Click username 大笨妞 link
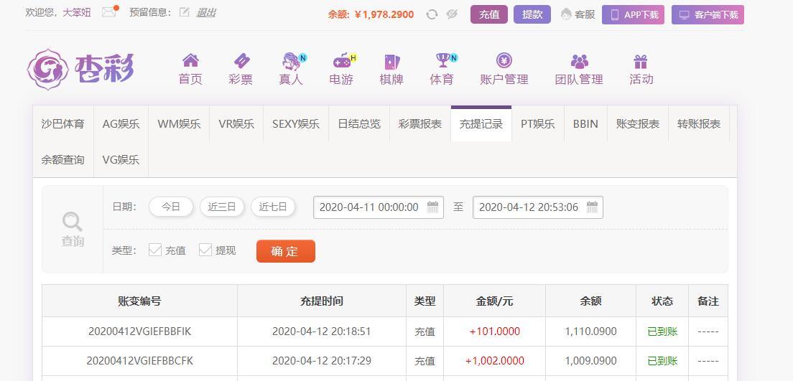This screenshot has height=381, width=793. (x=77, y=13)
